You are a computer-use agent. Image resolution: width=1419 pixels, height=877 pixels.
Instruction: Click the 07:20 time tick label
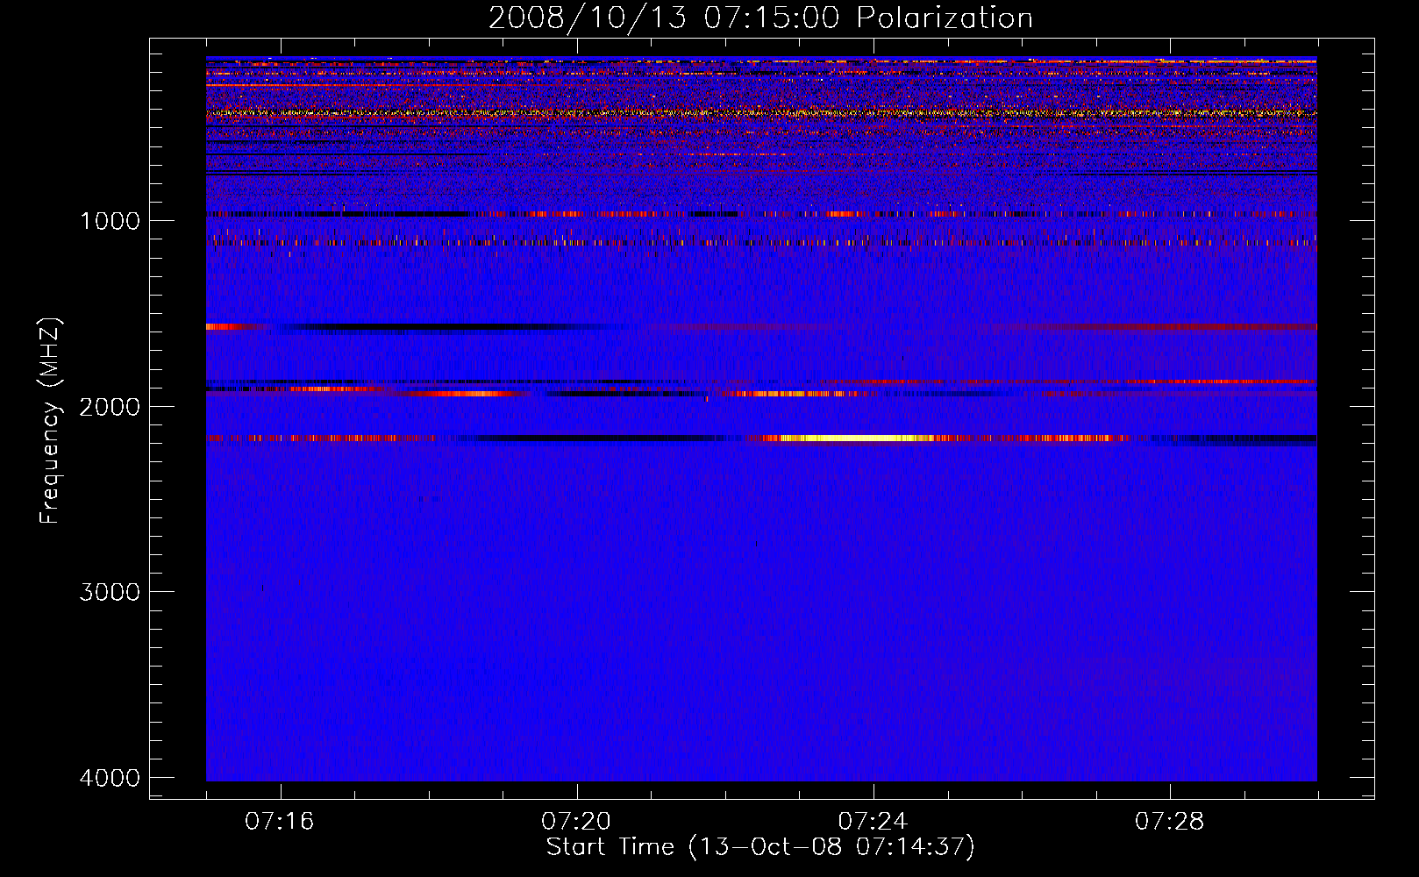coord(576,822)
